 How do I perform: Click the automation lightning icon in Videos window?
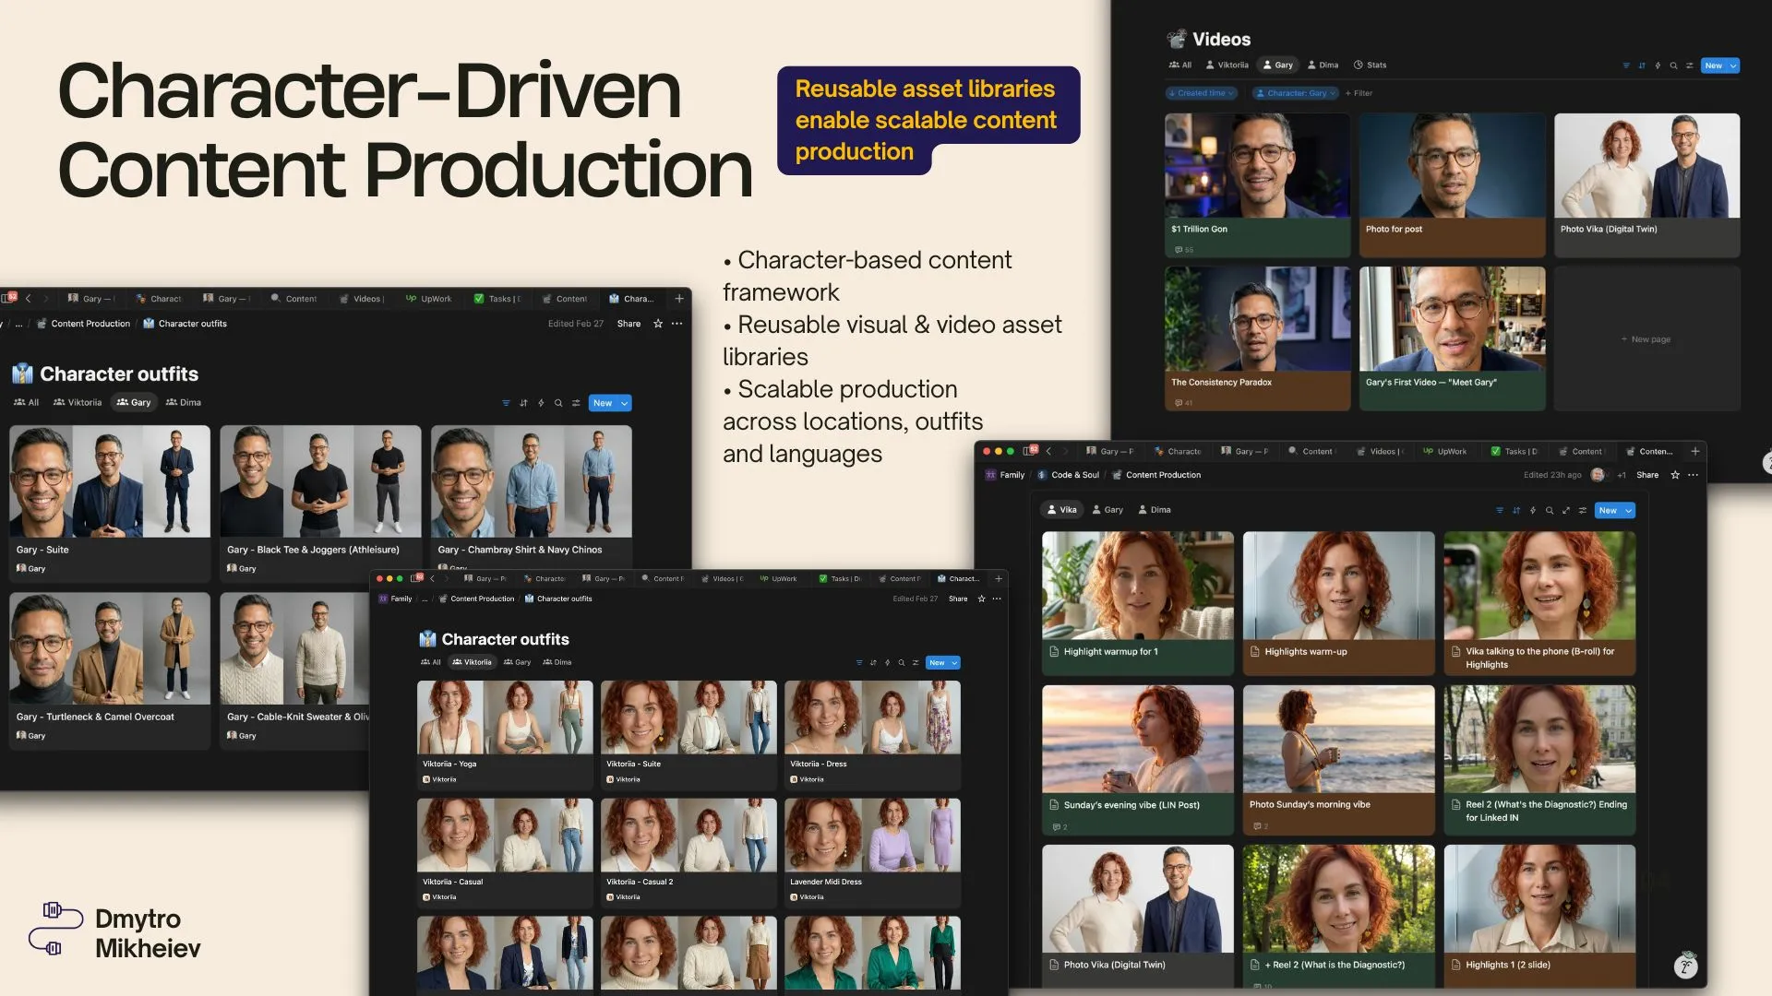click(1658, 65)
